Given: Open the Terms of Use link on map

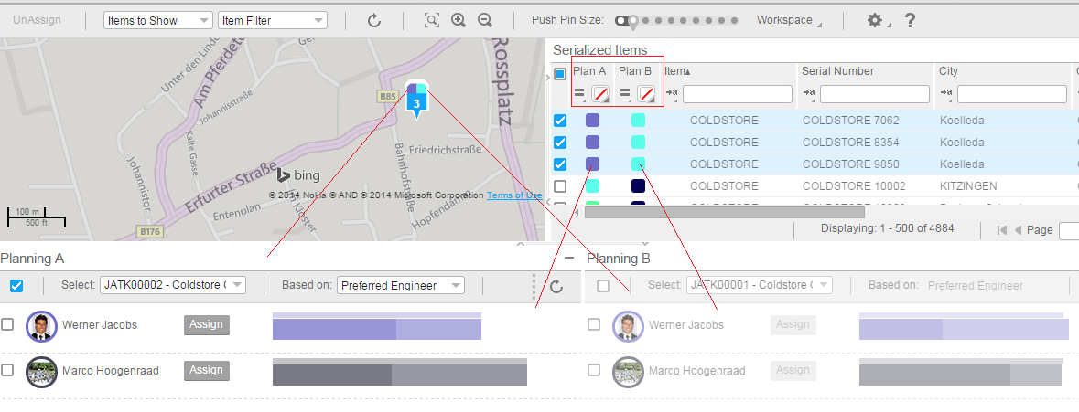Looking at the screenshot, I should (x=514, y=195).
